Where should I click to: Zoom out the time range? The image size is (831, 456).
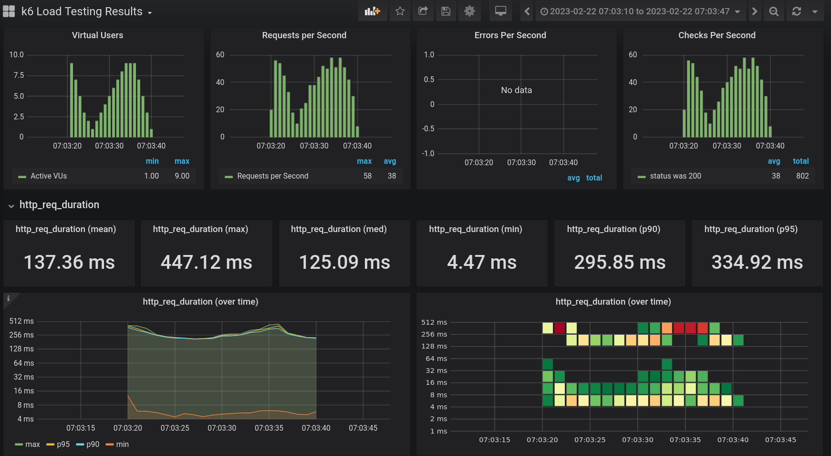click(774, 11)
